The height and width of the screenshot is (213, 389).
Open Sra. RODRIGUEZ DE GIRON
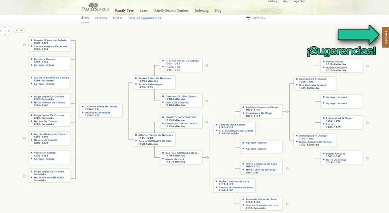click(x=236, y=131)
